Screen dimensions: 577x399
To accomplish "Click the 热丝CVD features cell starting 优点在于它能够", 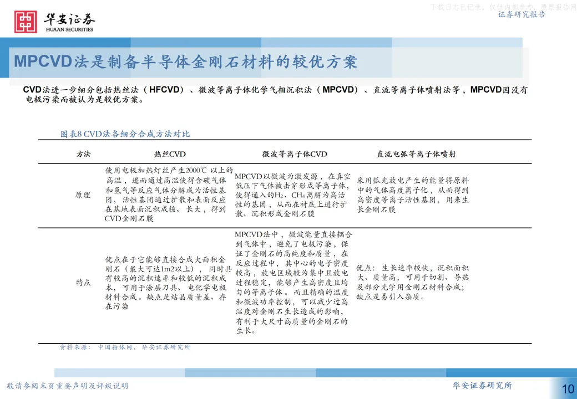I will pos(168,283).
